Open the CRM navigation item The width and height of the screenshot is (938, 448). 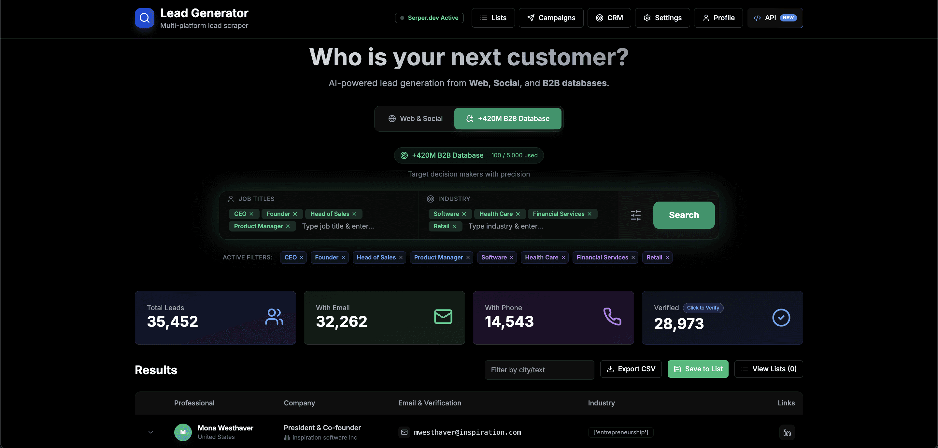(609, 18)
